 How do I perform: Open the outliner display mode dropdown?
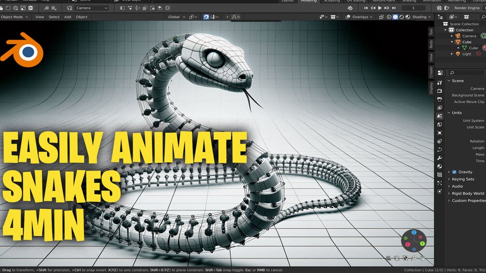point(453,17)
